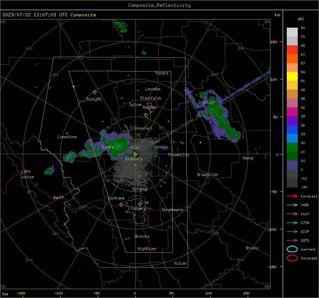Click the Innisfail city label
Image resolution: width=319 pixels, height=298 pixels.
(x=143, y=128)
